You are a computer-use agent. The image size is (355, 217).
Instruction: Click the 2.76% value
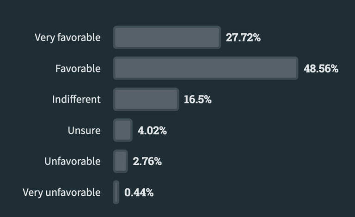coord(147,162)
